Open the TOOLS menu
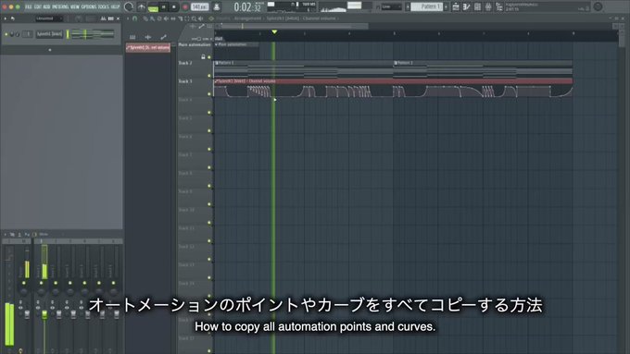The image size is (630, 354). click(x=103, y=6)
